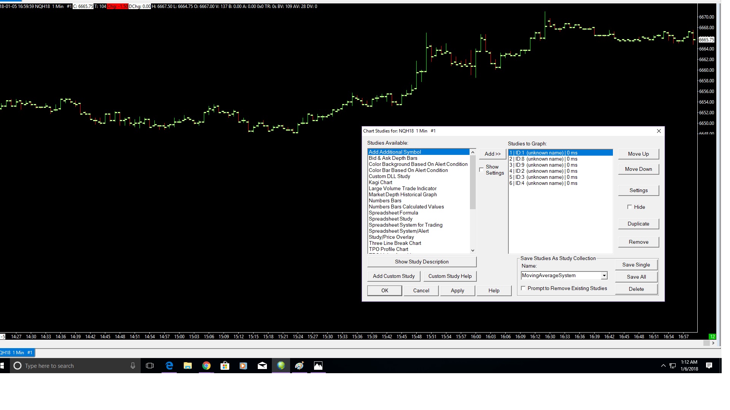Switch to the NQH18 1 Min chart tab
Image resolution: width=730 pixels, height=410 pixels.
pos(17,352)
